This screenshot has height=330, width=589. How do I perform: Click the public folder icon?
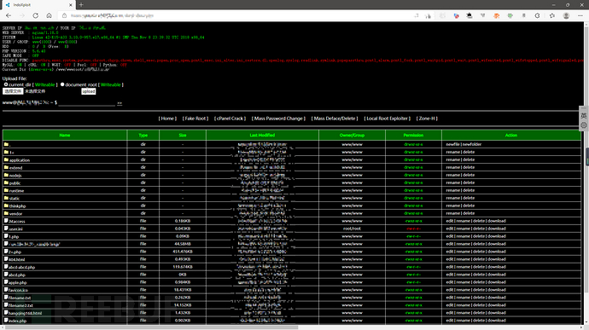(x=6, y=182)
